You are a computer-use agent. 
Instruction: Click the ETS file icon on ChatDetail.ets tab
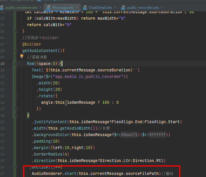click(85, 8)
